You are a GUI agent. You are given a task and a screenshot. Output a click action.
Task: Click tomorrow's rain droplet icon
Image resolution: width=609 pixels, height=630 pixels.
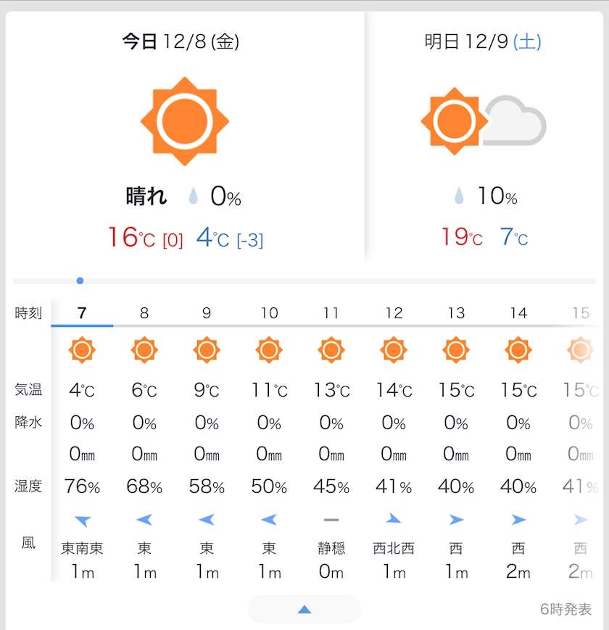point(458,196)
